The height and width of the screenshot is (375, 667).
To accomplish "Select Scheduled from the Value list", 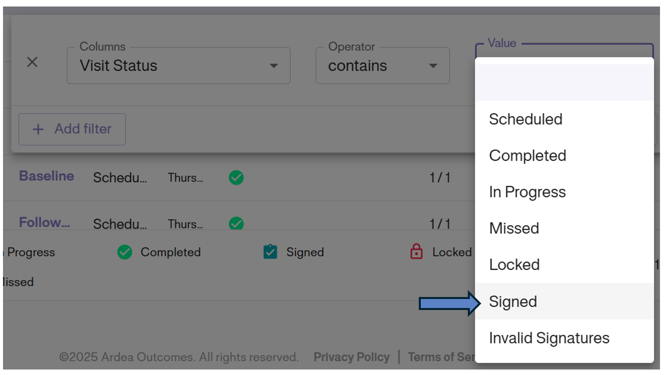I will pos(525,119).
